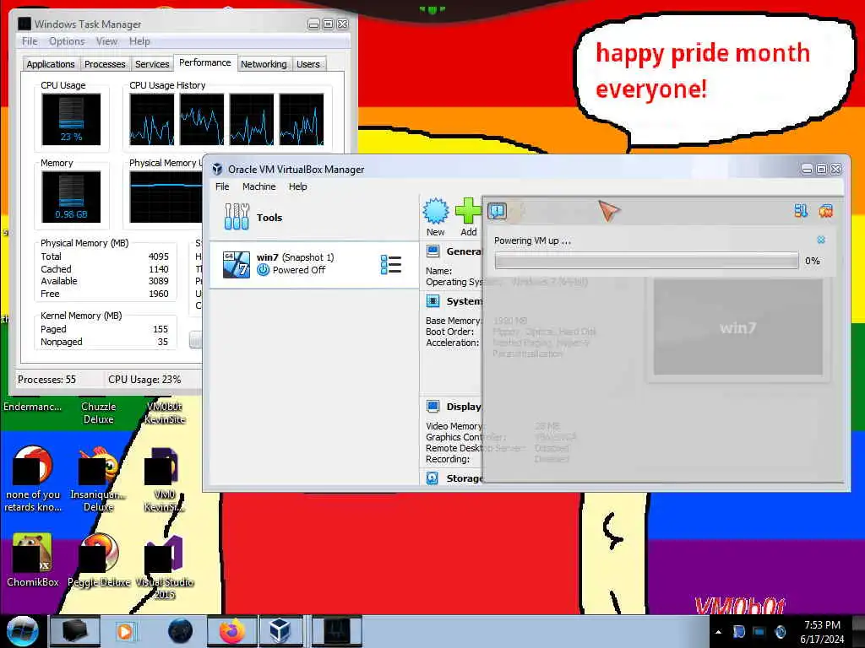Click the sort notifications icon in panel
865x648 pixels.
[801, 210]
